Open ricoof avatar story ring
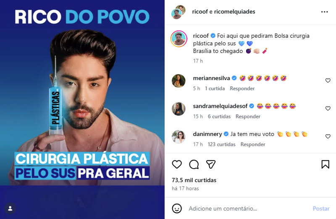Image resolution: width=336 pixels, height=219 pixels. coord(179,39)
